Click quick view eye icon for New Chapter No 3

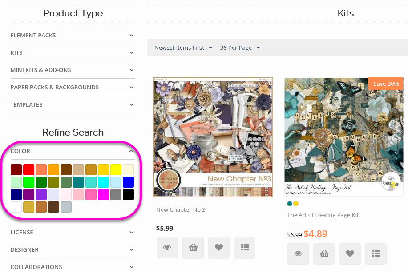pos(167,248)
